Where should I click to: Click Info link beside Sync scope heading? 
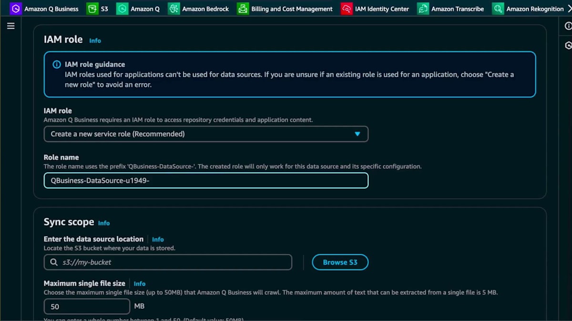[x=103, y=223]
